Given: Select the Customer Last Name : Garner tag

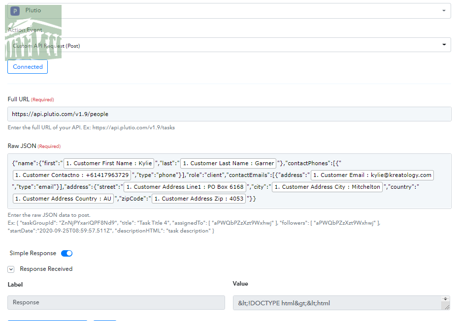Looking at the screenshot, I should pyautogui.click(x=229, y=163).
